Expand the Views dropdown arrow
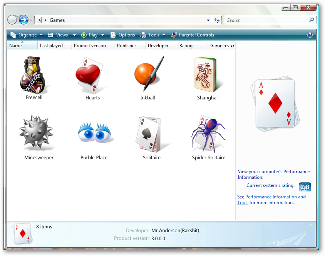 pyautogui.click(x=74, y=35)
